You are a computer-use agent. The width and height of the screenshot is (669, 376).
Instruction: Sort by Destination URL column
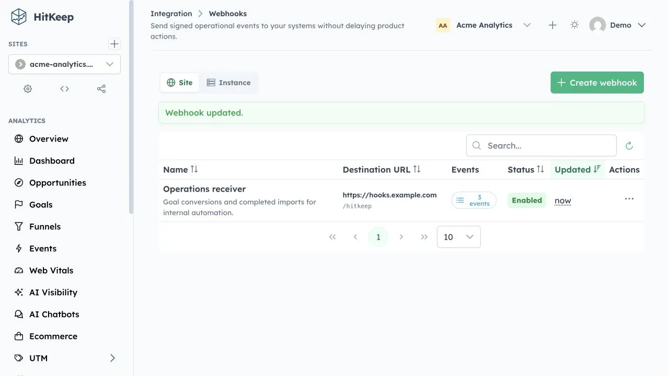pos(382,170)
